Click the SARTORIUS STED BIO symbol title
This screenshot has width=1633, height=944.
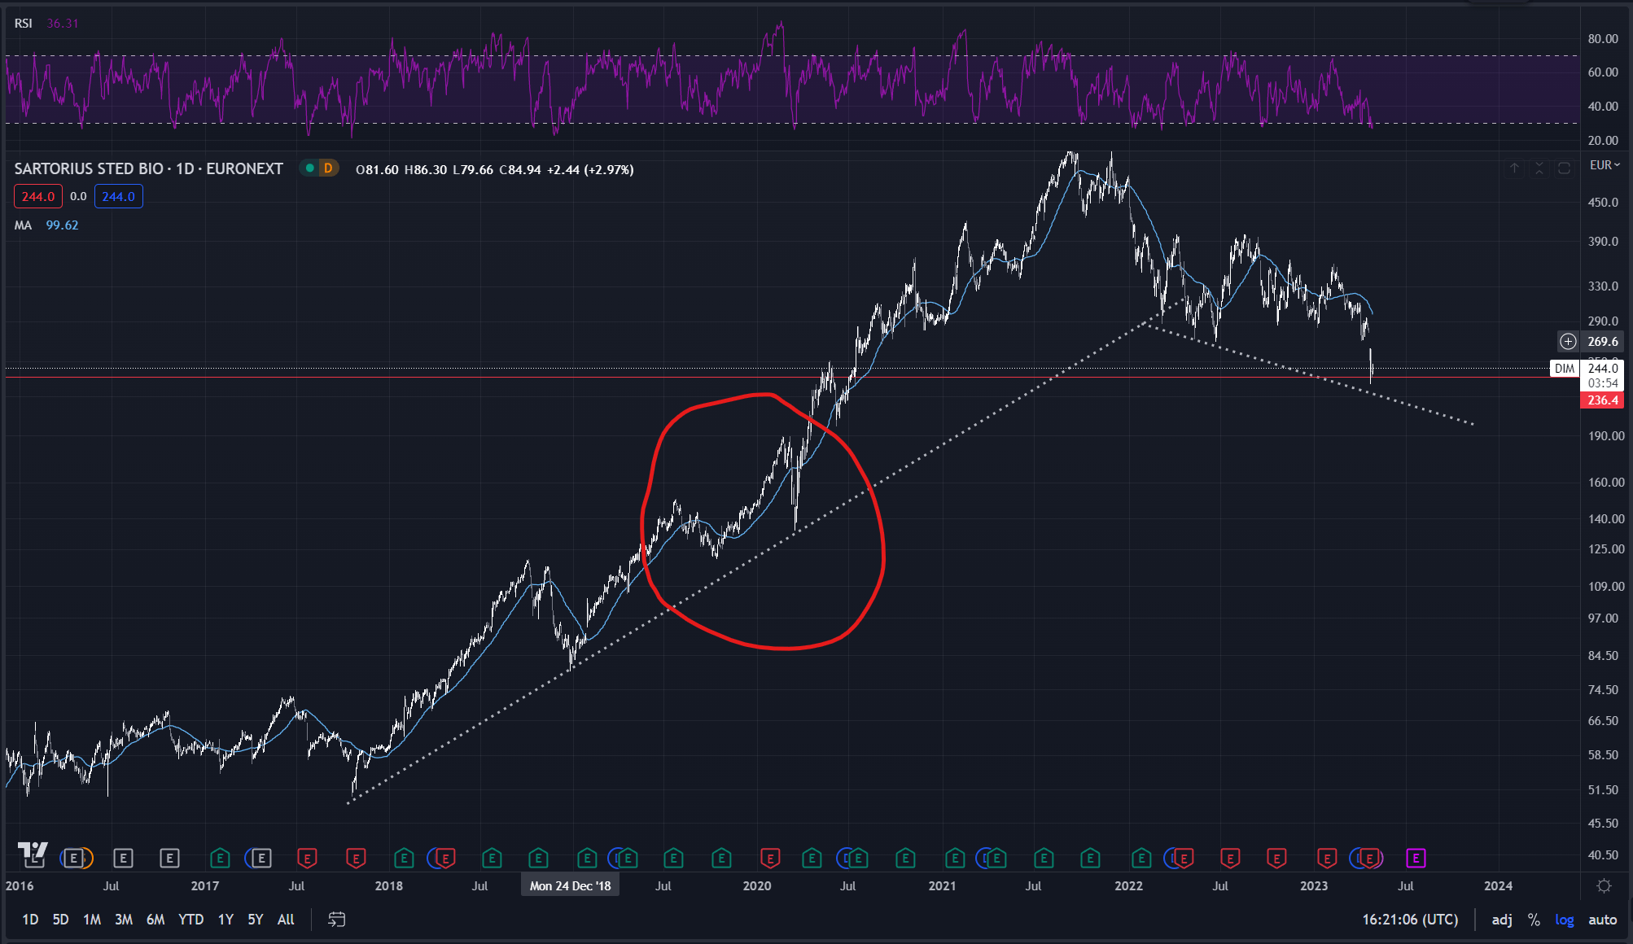(89, 168)
